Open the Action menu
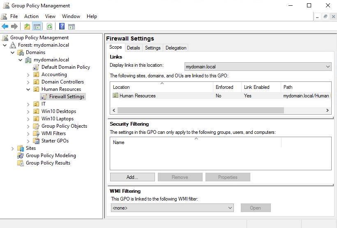This screenshot has height=228, width=337. [x=31, y=16]
